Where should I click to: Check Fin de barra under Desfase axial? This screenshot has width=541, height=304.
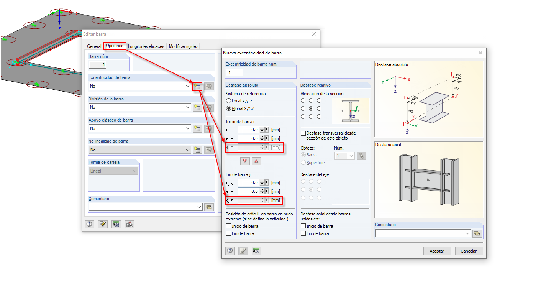[303, 233]
